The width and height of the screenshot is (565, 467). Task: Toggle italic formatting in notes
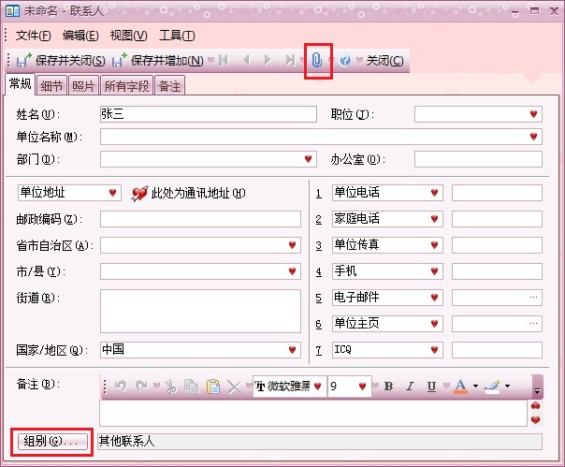[410, 387]
